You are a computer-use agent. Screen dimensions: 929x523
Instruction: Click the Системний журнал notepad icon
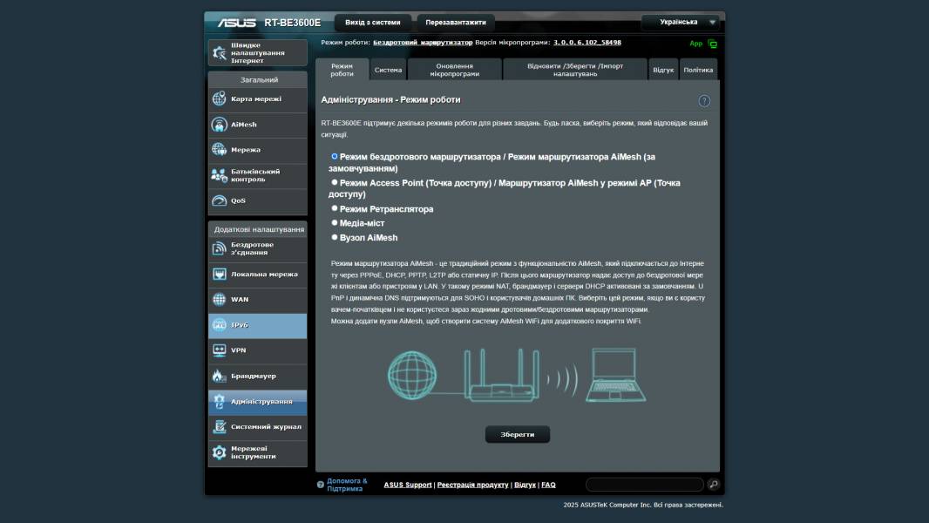(x=220, y=426)
